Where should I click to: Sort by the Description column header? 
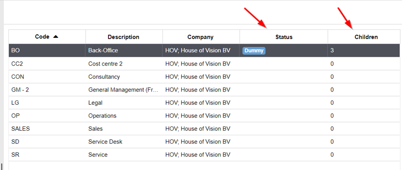coord(124,37)
